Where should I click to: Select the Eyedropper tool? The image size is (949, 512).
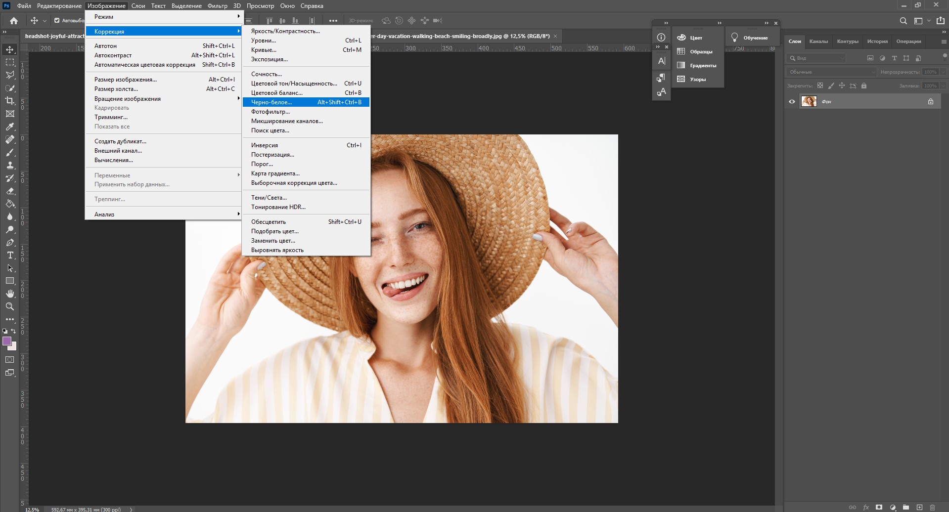(10, 127)
